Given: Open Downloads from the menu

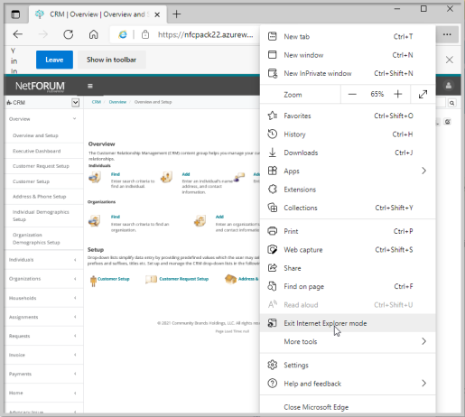Looking at the screenshot, I should point(348,153).
